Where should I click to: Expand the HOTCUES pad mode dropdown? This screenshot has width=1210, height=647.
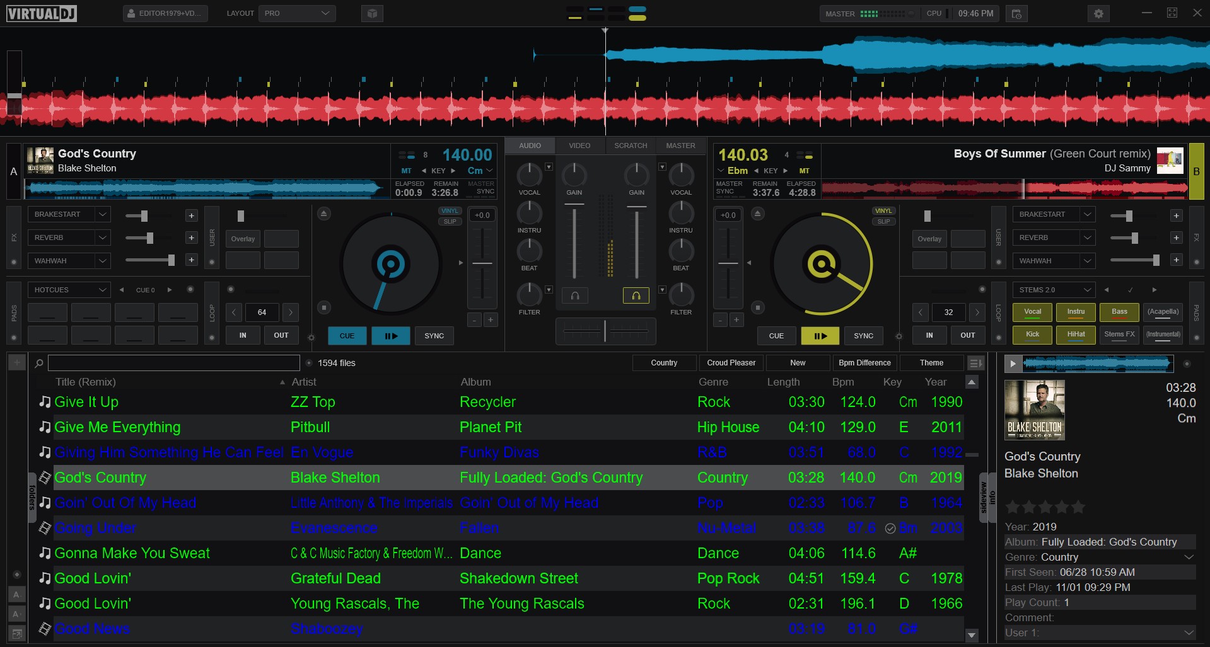pos(69,290)
